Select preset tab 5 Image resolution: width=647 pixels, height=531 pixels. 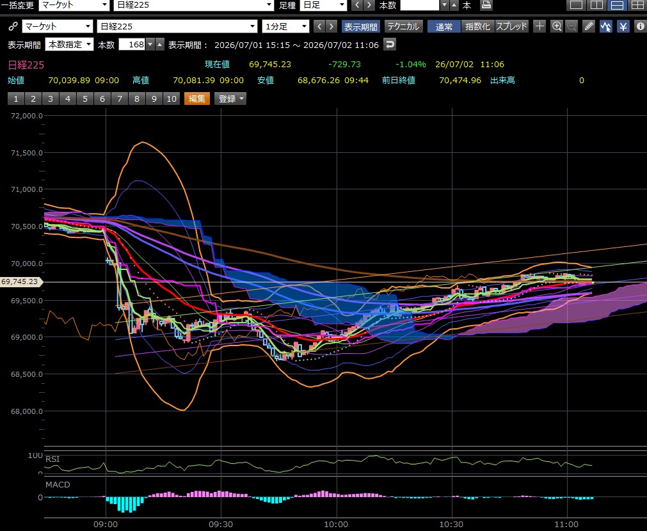coord(85,99)
